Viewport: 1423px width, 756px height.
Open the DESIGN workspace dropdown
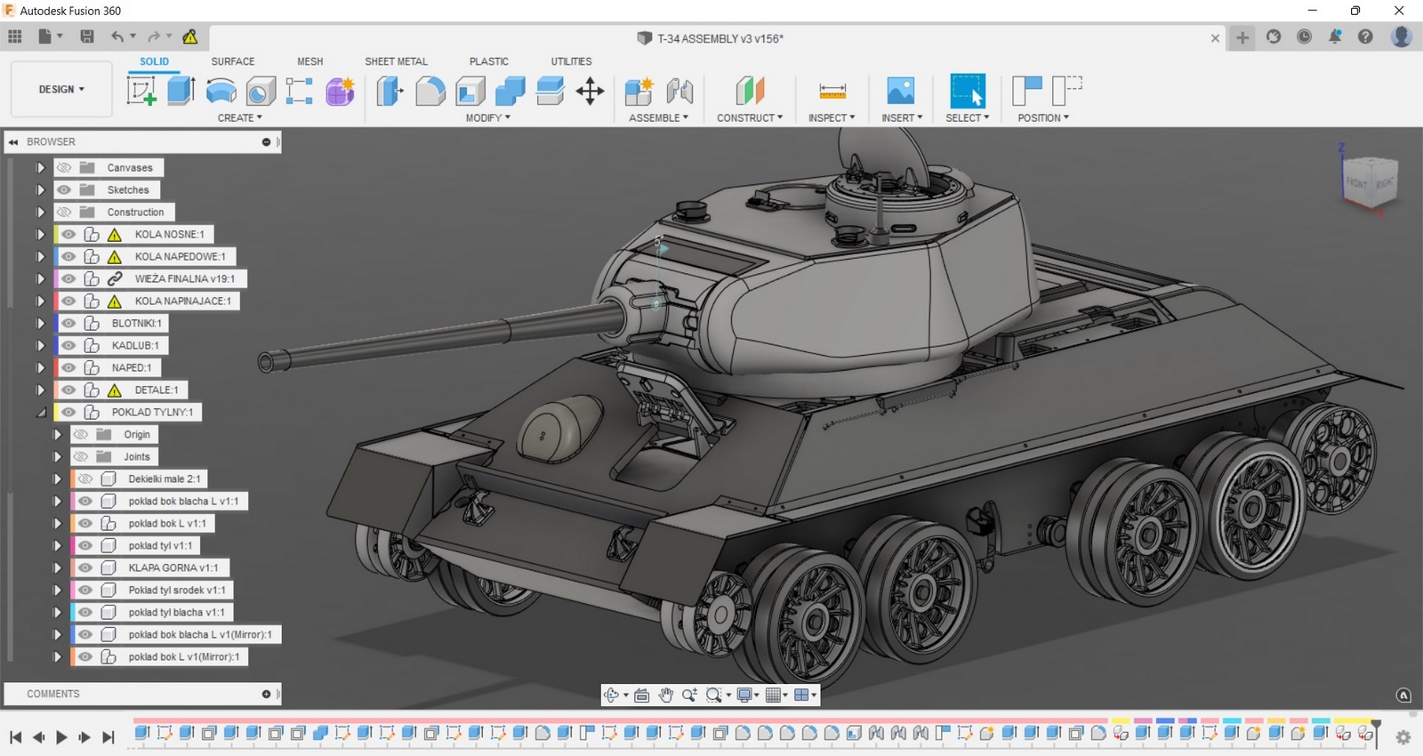click(x=61, y=89)
